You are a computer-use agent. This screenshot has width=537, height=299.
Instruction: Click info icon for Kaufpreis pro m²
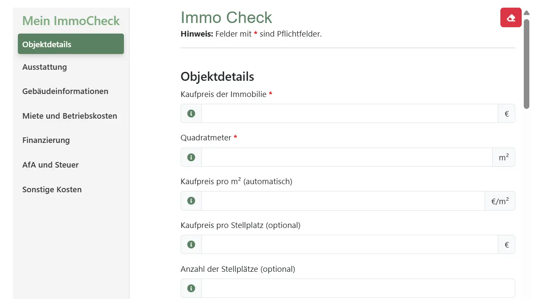[191, 201]
